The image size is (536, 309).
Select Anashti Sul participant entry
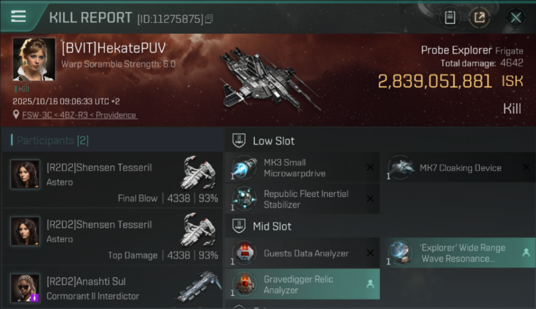coord(112,288)
